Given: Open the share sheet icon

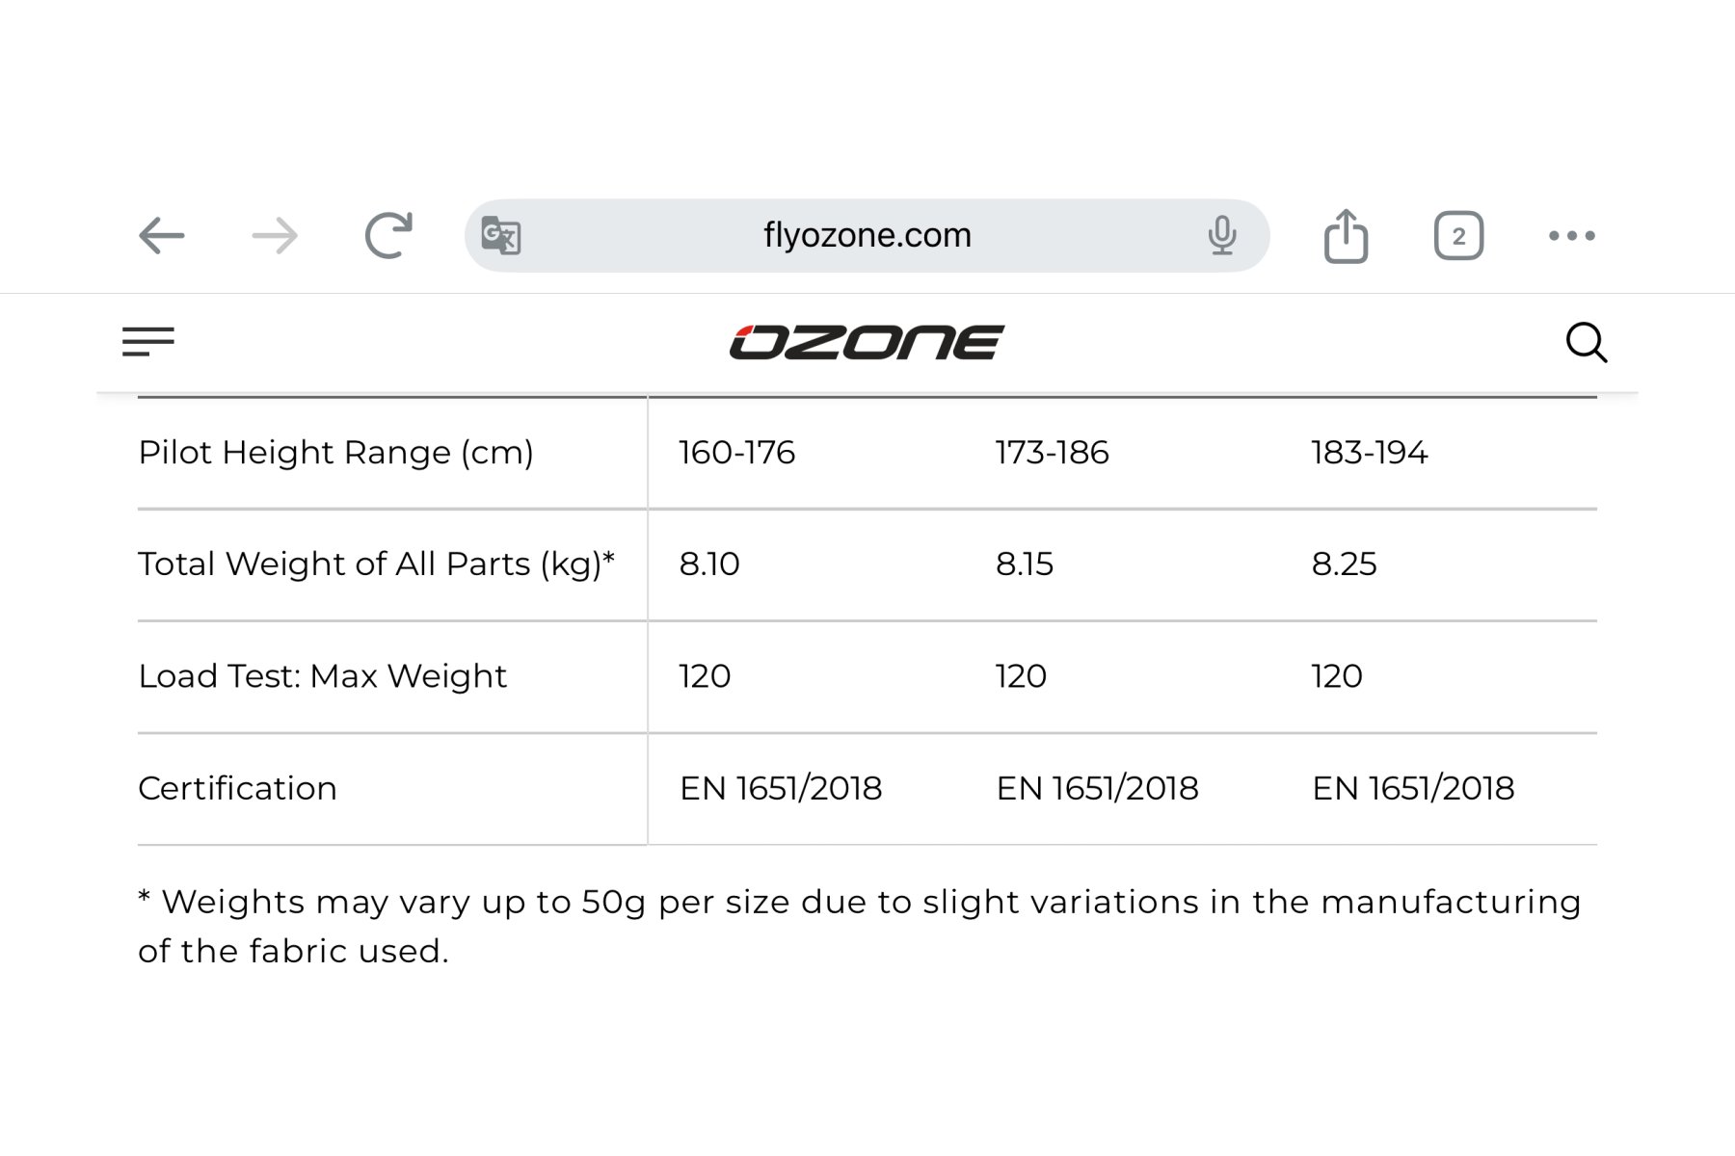Looking at the screenshot, I should (1346, 235).
